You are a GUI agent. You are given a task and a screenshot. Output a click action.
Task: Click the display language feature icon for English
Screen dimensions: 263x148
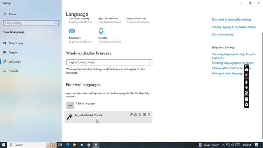coord(131,115)
